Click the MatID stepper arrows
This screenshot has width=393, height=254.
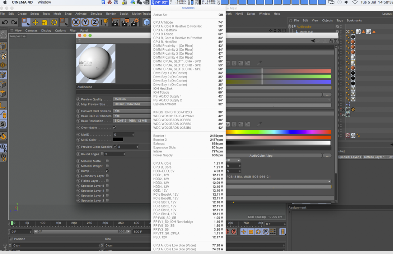click(133, 135)
